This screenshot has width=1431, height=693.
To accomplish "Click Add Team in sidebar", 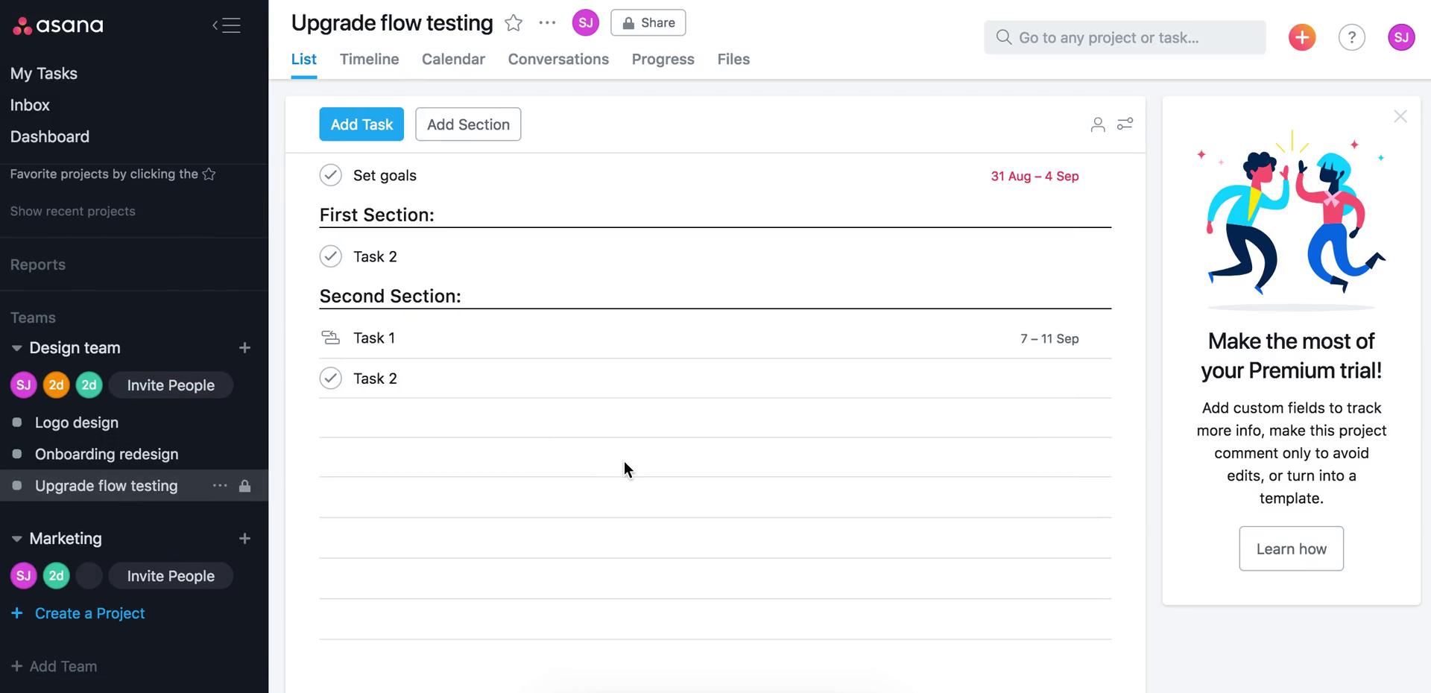I will 54,667.
